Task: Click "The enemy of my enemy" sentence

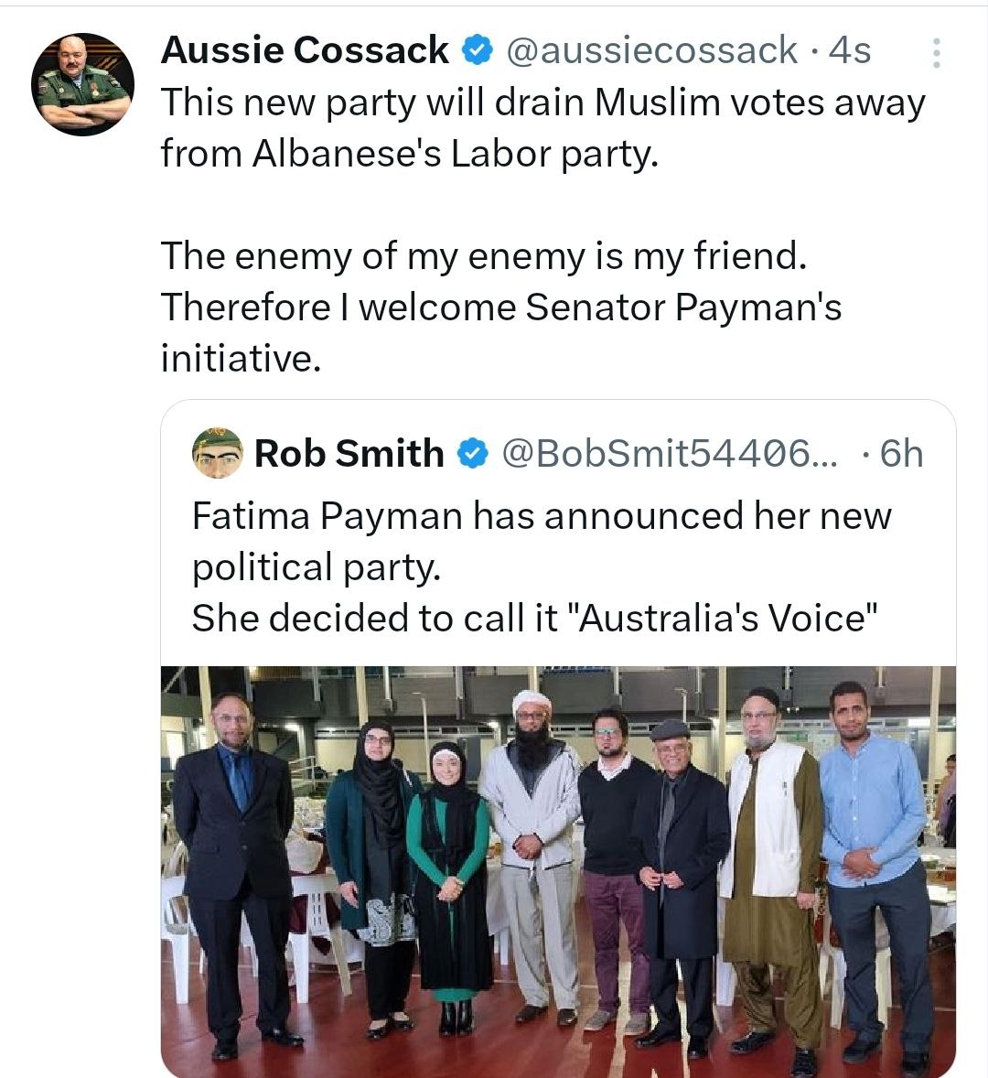Action: (484, 256)
